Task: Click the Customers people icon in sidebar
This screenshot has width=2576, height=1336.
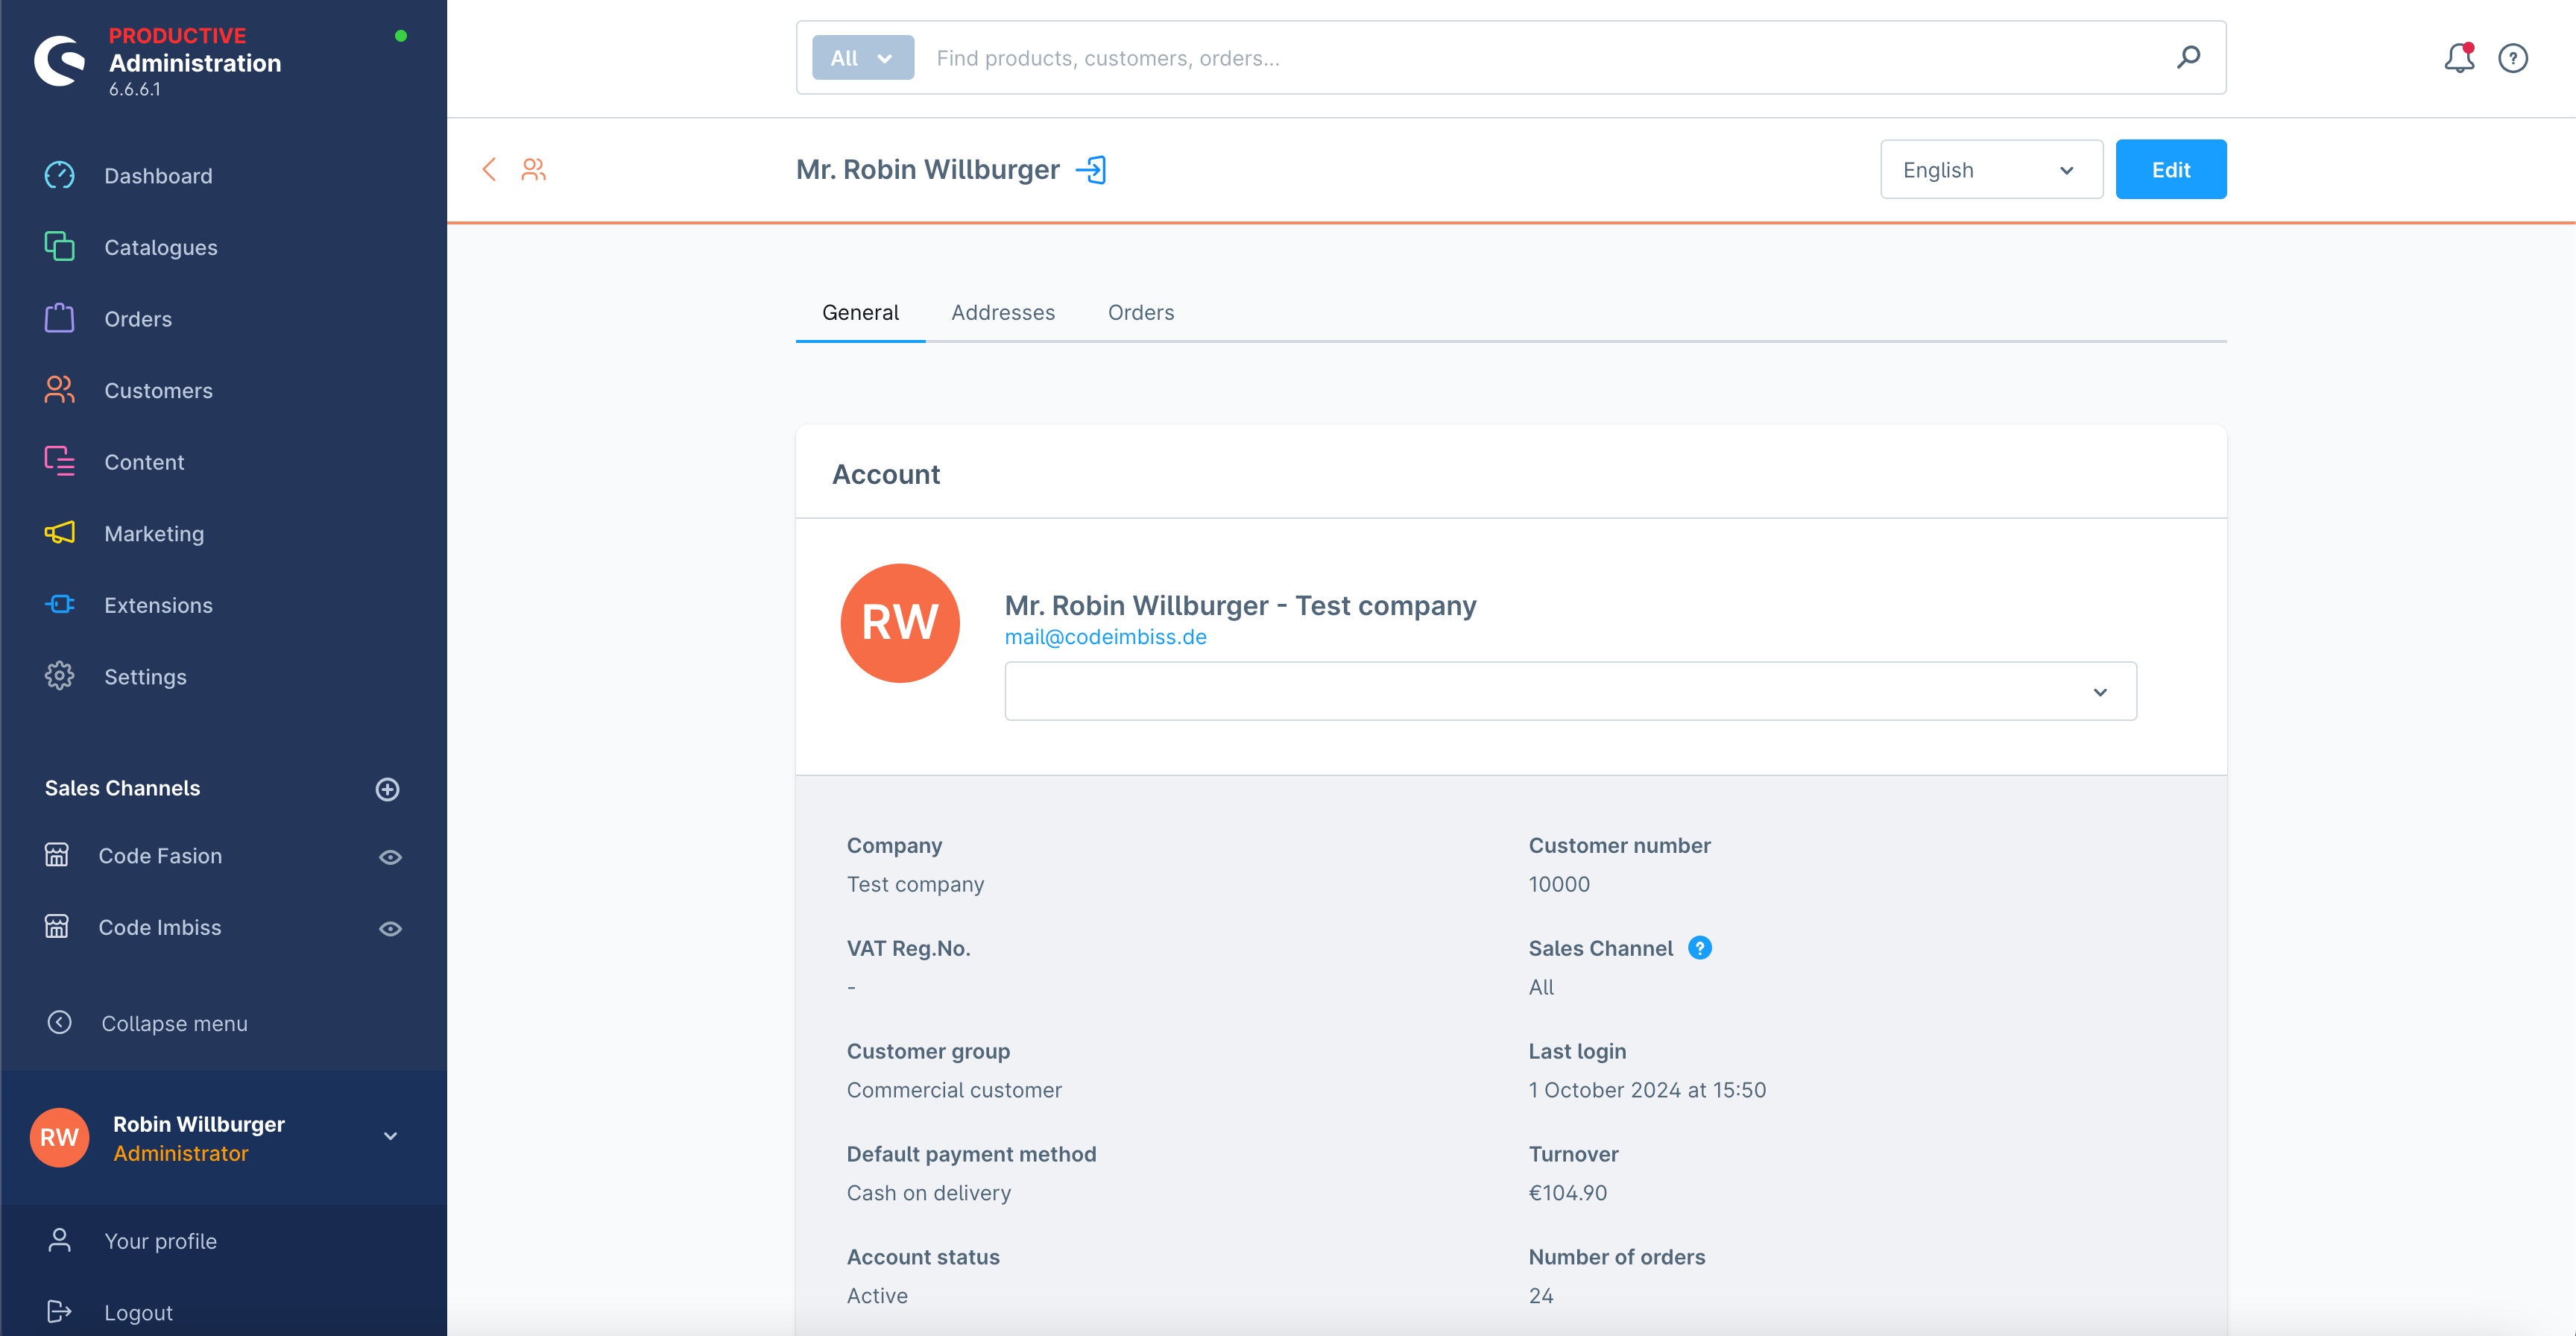Action: [x=59, y=389]
